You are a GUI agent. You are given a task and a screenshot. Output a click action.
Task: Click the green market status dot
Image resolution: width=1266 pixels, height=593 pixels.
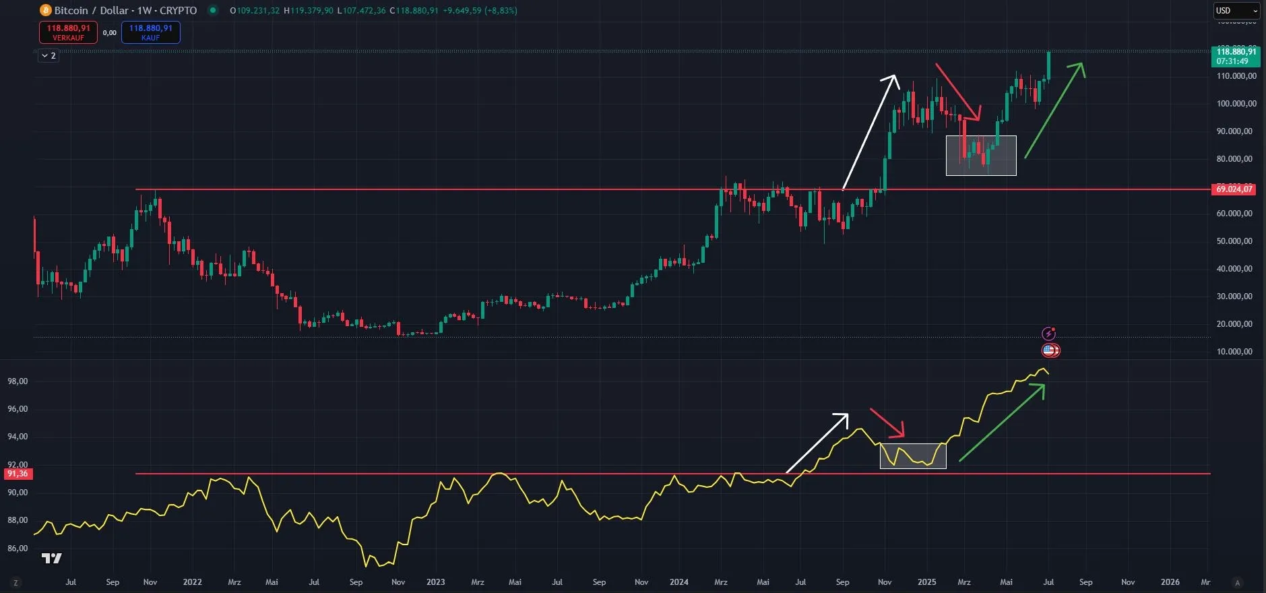click(x=213, y=10)
